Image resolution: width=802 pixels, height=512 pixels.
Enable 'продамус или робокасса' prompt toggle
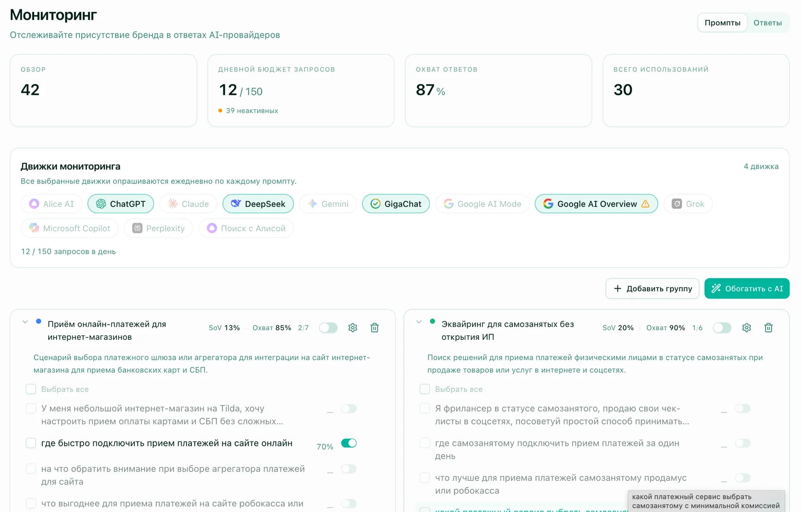pyautogui.click(x=743, y=478)
